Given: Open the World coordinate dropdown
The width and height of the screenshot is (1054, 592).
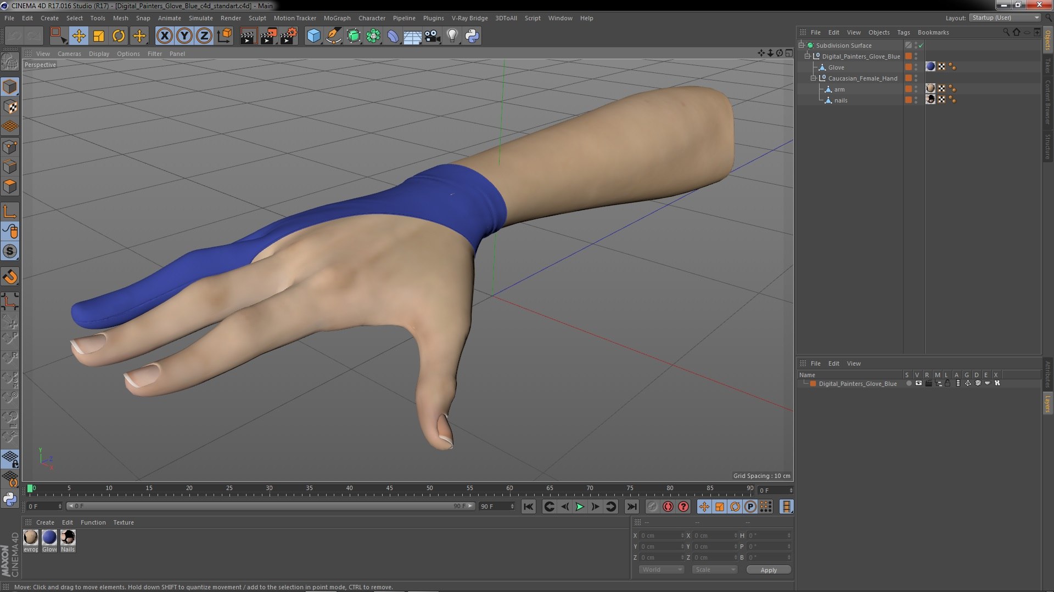Looking at the screenshot, I should click(661, 570).
